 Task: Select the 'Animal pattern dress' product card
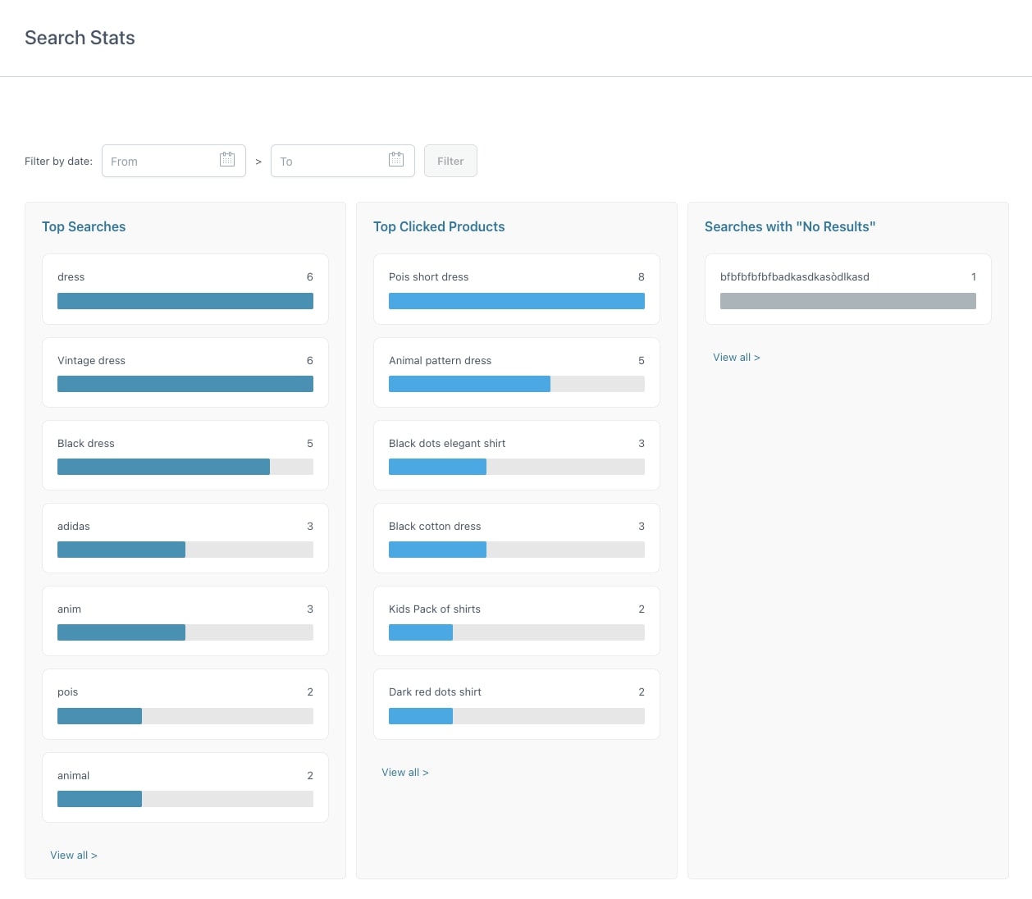pos(517,372)
